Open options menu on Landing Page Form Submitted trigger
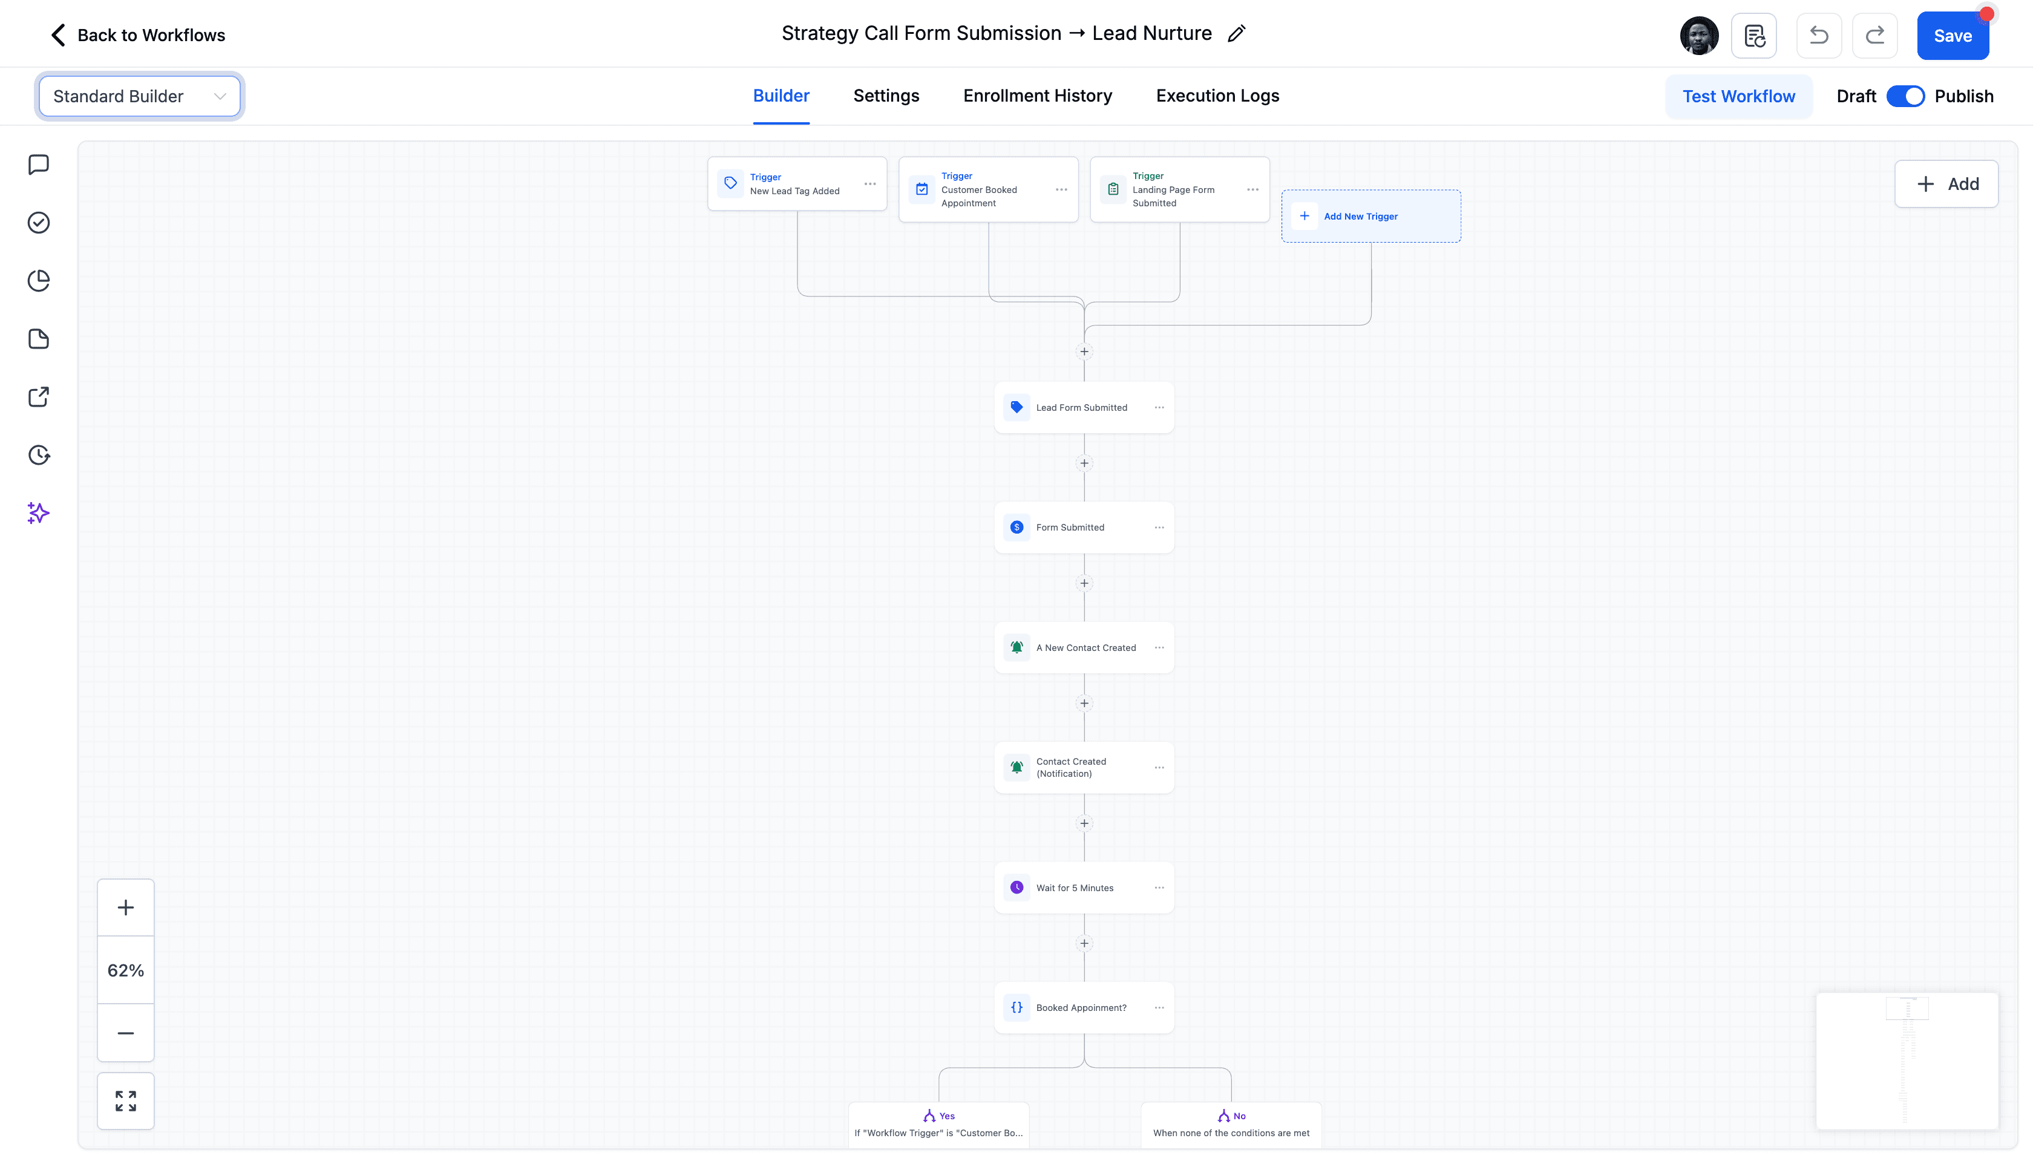Image resolution: width=2033 pixels, height=1164 pixels. pos(1252,189)
